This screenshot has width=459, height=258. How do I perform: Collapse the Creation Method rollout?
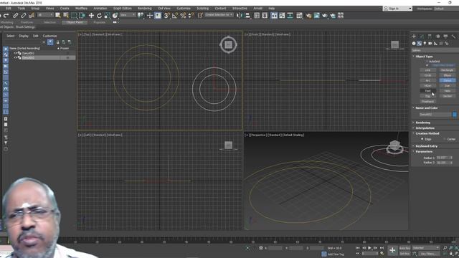pos(427,133)
